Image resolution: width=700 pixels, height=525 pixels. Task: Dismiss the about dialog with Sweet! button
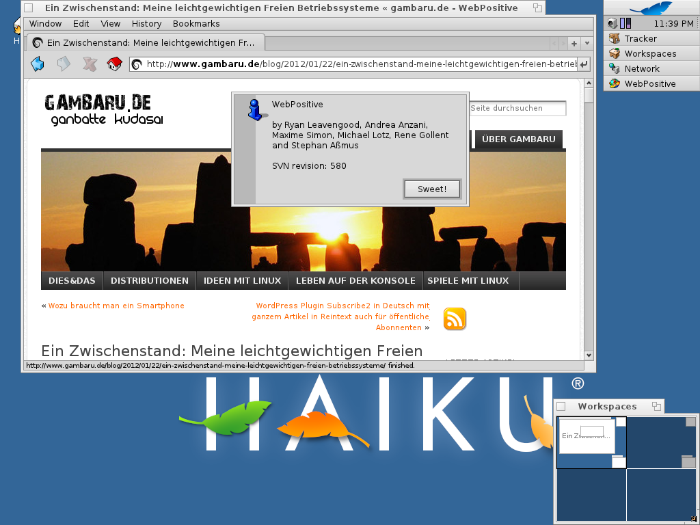pyautogui.click(x=431, y=189)
